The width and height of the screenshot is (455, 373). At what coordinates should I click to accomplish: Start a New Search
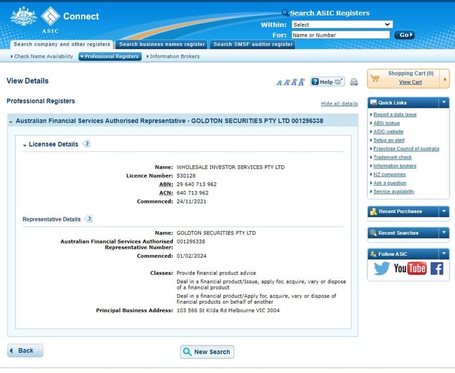point(207,352)
